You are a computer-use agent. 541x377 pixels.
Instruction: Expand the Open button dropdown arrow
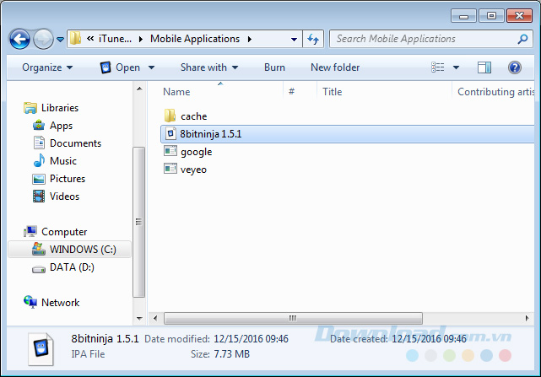coord(151,67)
